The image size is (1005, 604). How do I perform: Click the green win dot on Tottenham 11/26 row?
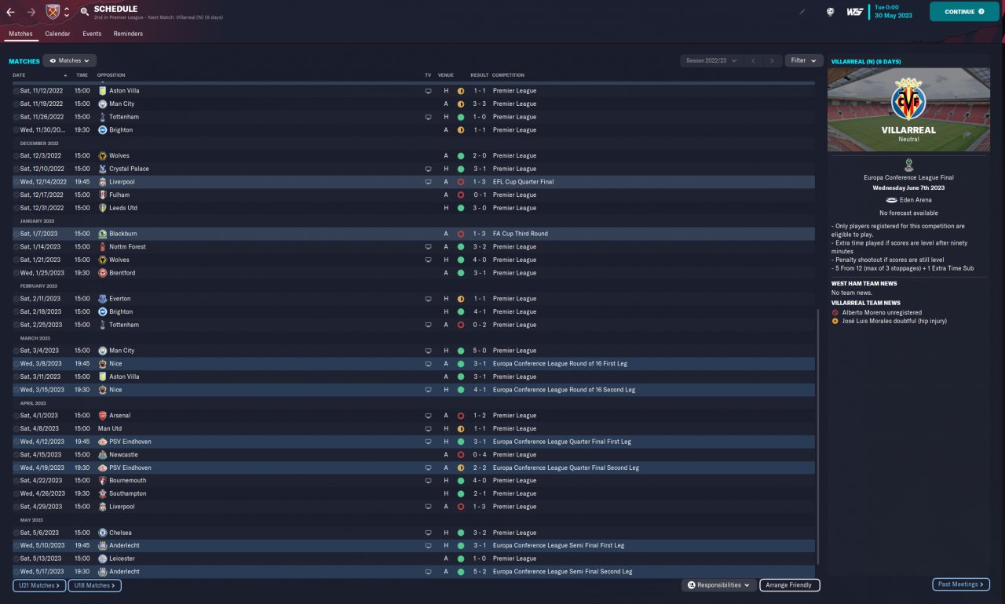tap(461, 117)
